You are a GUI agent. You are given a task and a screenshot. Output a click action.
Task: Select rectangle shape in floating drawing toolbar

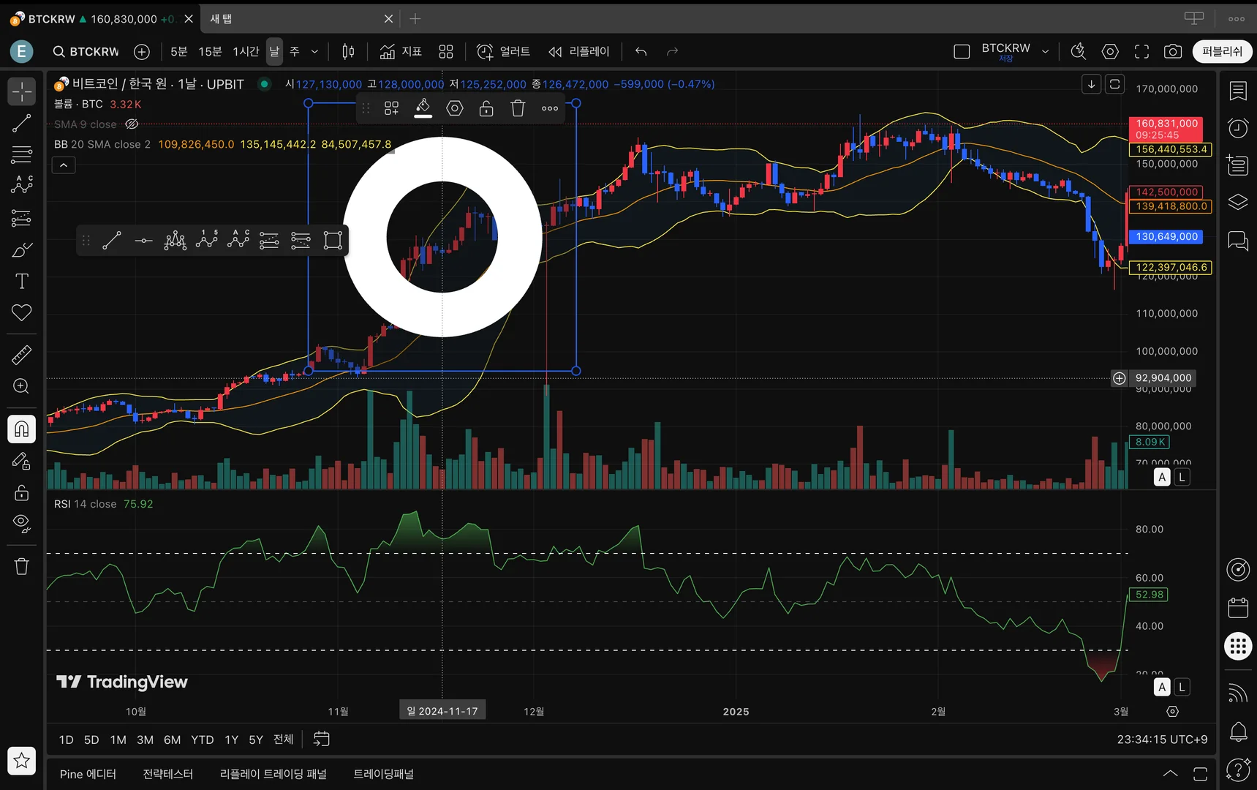(333, 240)
